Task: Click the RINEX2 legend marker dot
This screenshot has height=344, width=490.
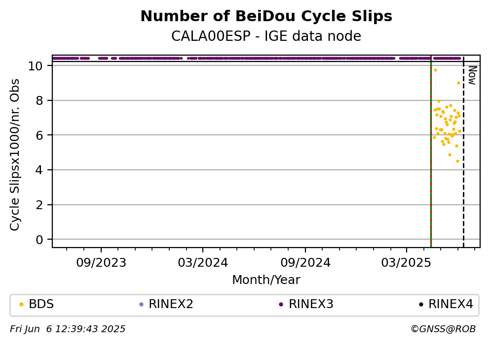Action: 141,305
